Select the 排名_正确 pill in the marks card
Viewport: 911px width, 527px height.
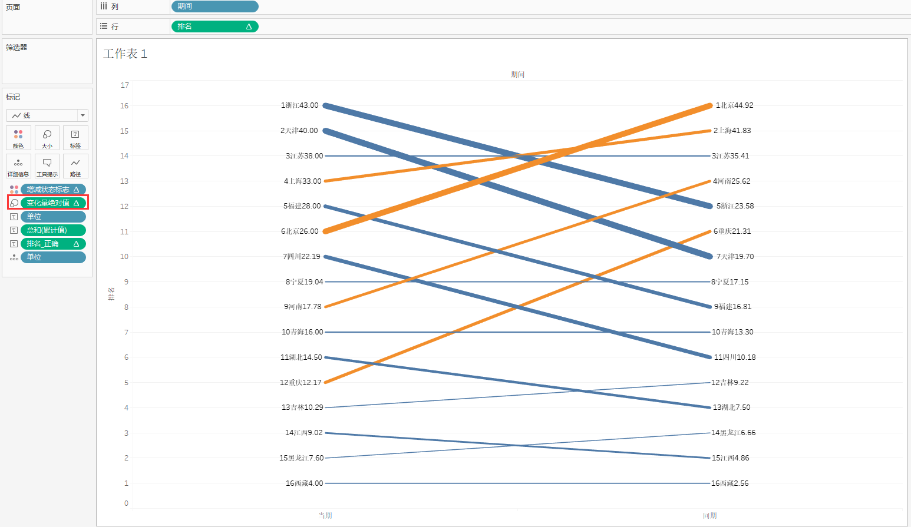pos(53,244)
